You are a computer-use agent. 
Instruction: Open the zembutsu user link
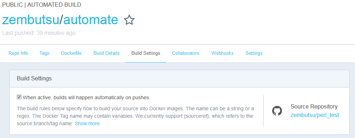31,20
